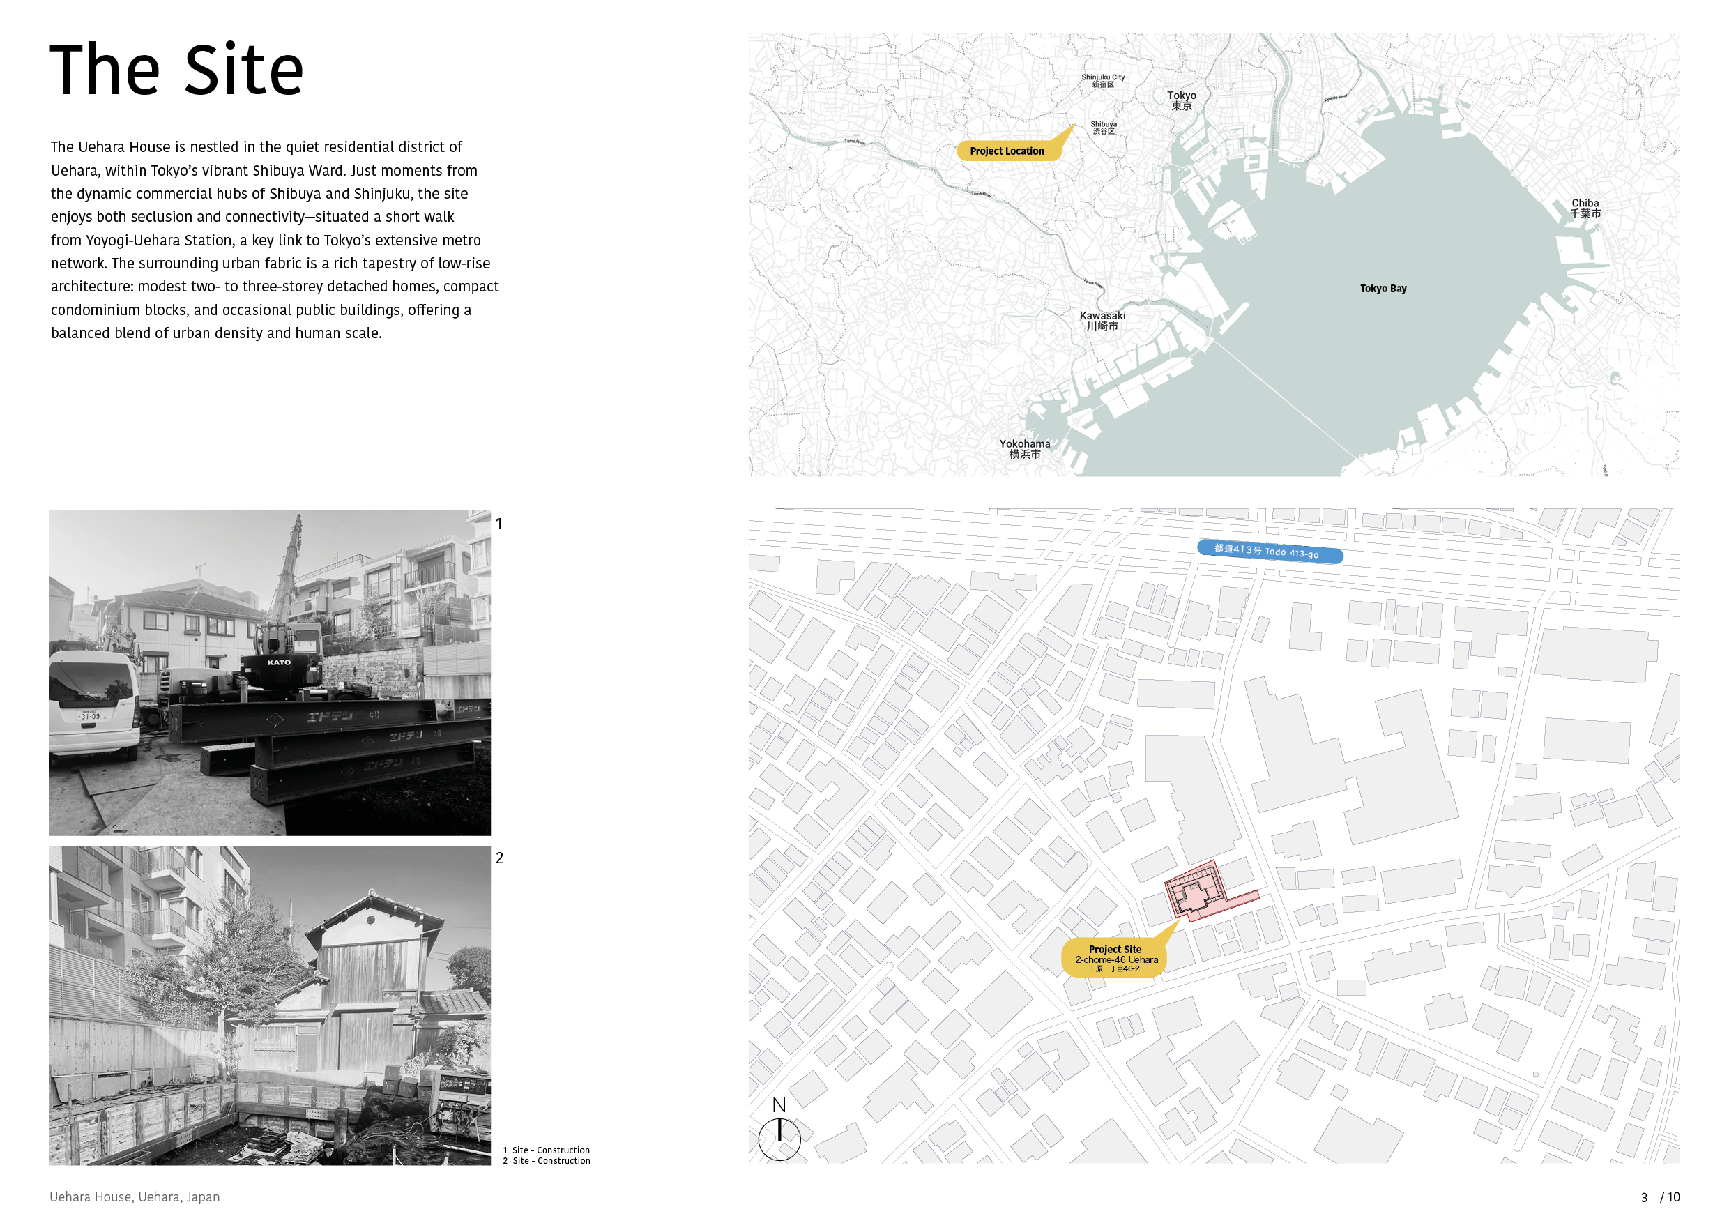Click the site description paragraph
Image resolution: width=1729 pixels, height=1223 pixels.
(275, 239)
